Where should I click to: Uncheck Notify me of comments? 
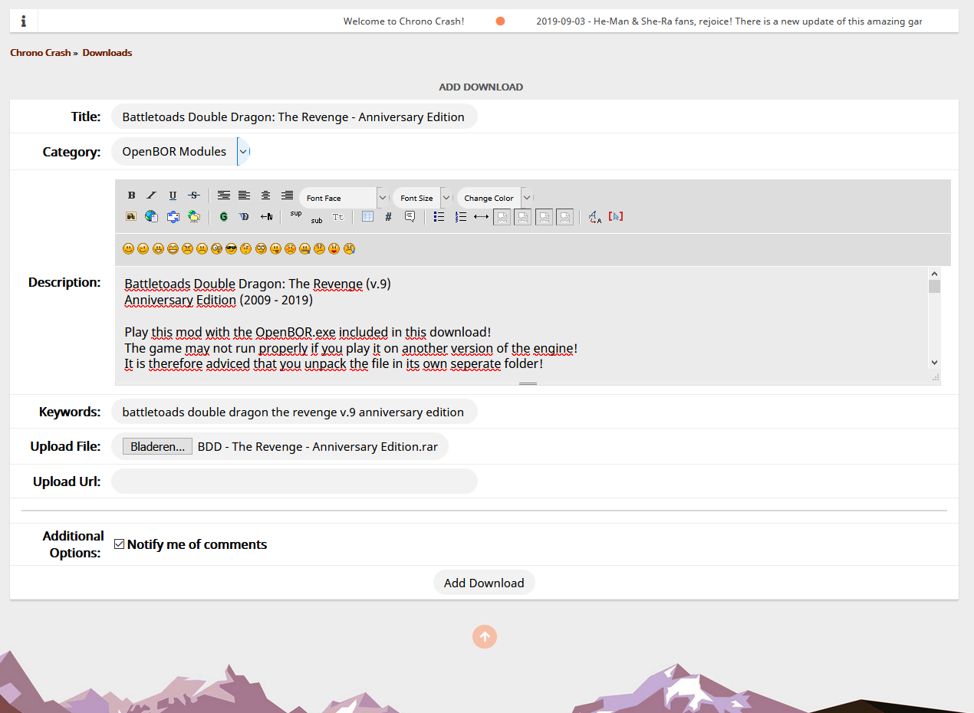tap(119, 544)
